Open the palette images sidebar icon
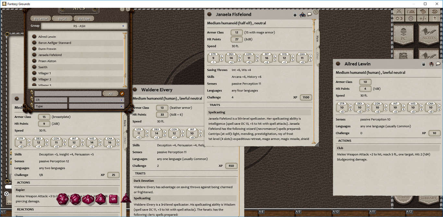 [x=435, y=11]
